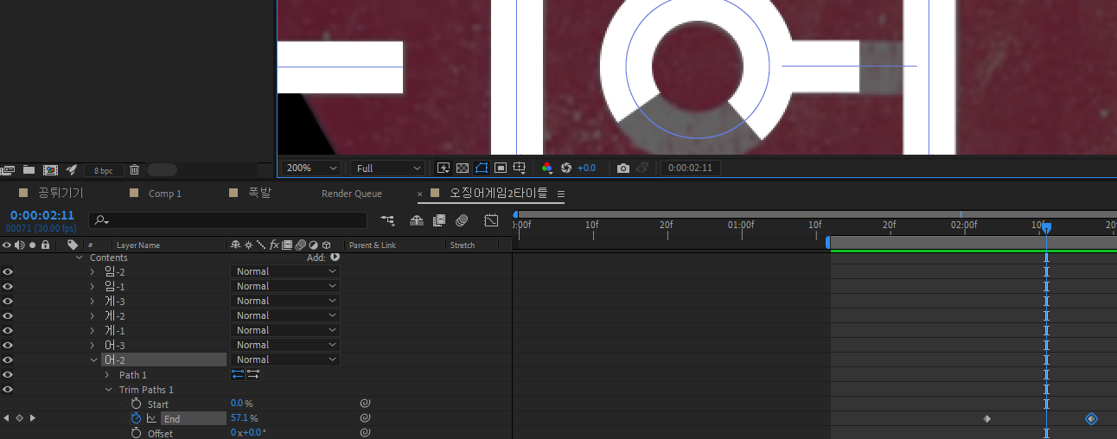This screenshot has height=439, width=1117.
Task: Open the Add shape contents menu
Action: [x=335, y=258]
